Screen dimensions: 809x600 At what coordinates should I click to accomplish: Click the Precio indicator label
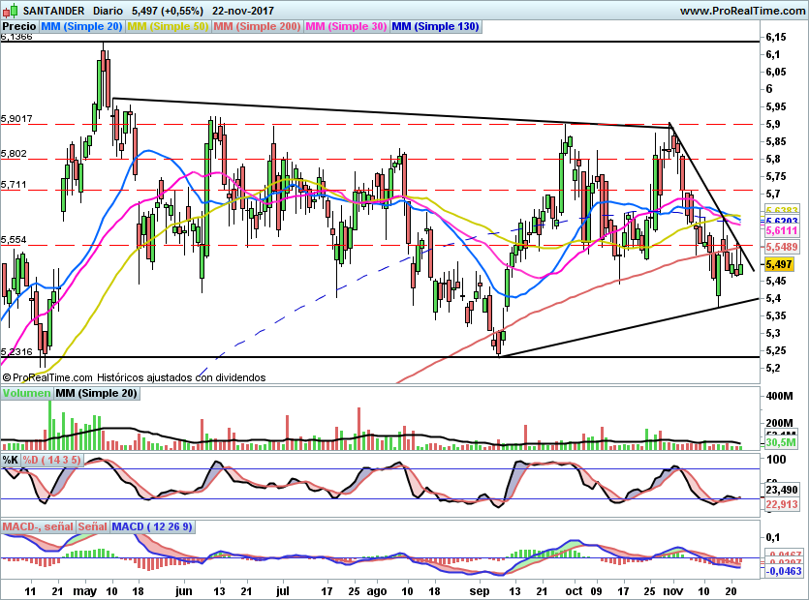[x=19, y=26]
